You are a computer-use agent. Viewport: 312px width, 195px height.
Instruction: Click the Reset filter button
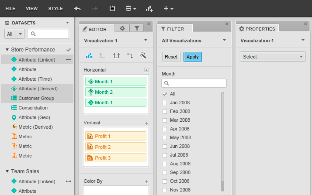point(171,57)
